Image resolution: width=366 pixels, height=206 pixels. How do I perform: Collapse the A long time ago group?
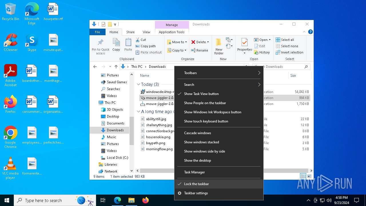click(x=138, y=112)
